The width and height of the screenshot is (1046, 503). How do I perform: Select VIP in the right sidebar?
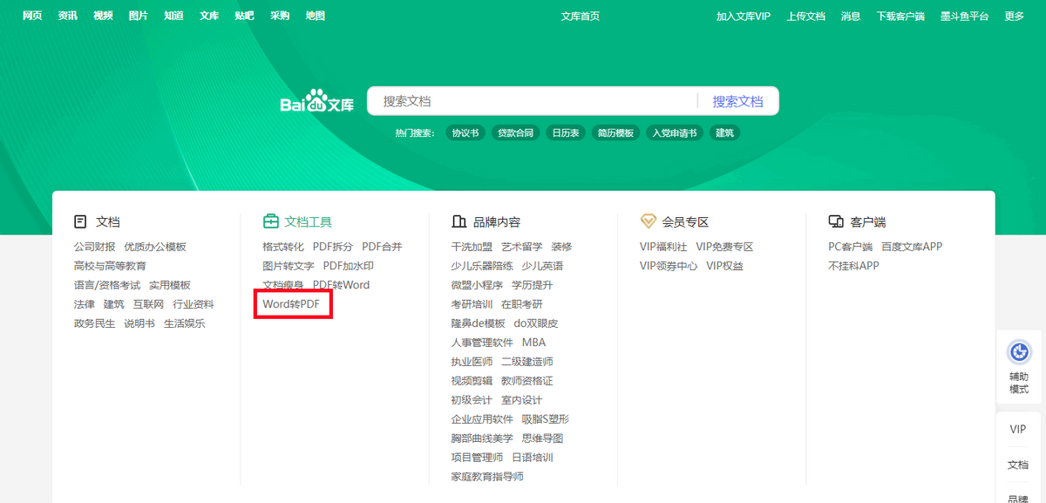pyautogui.click(x=1018, y=429)
